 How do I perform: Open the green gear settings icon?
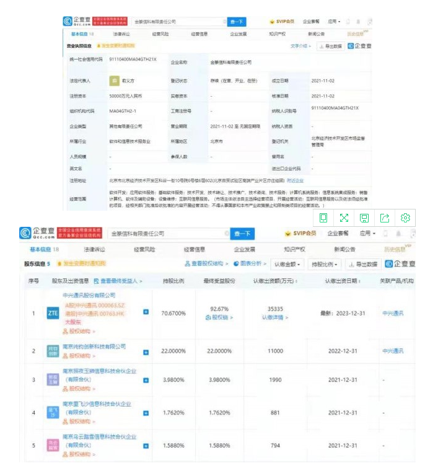click(405, 218)
